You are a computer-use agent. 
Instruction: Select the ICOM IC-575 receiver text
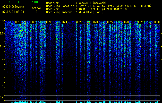pos(103,9)
